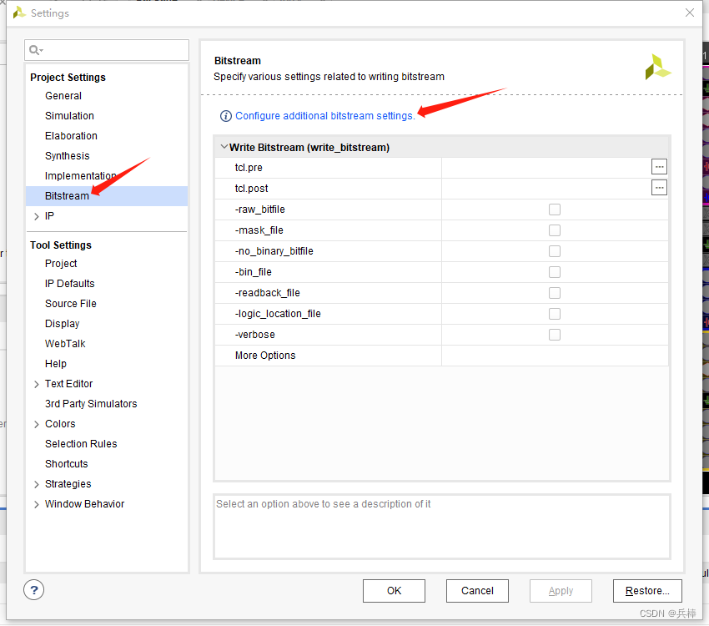This screenshot has height=626, width=709.
Task: Open the Synthesis settings
Action: (x=67, y=155)
